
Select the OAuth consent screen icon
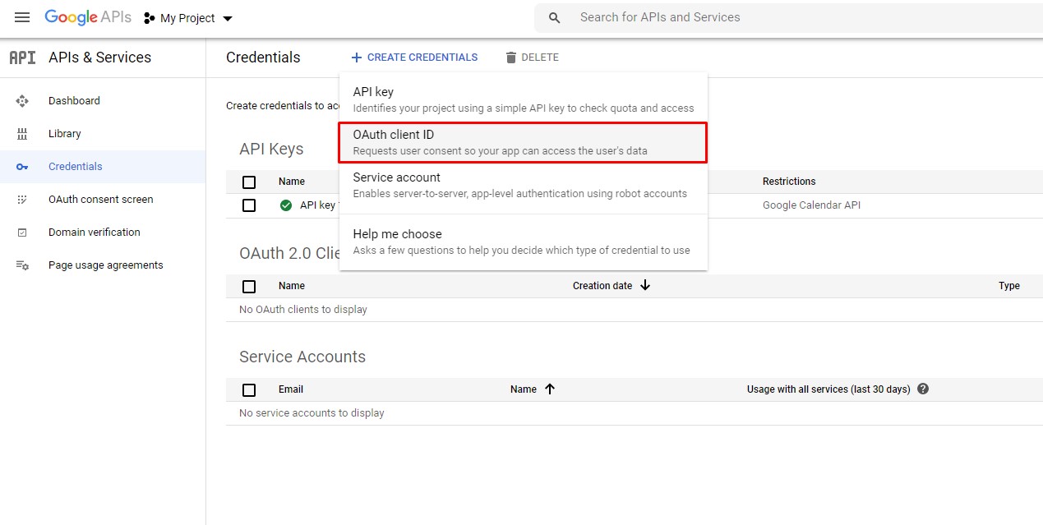(22, 199)
